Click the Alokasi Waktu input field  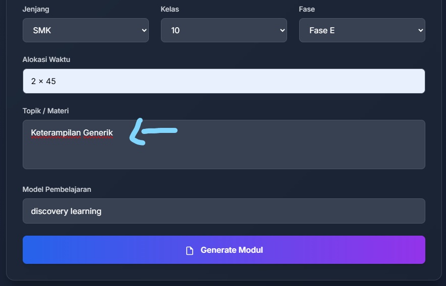click(224, 81)
